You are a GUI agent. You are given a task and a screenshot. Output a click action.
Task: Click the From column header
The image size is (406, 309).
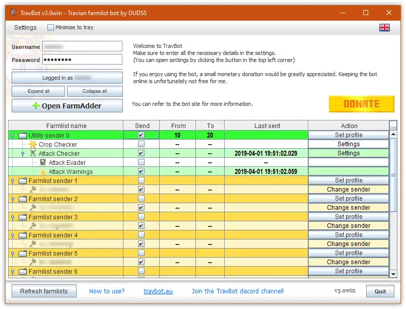178,126
